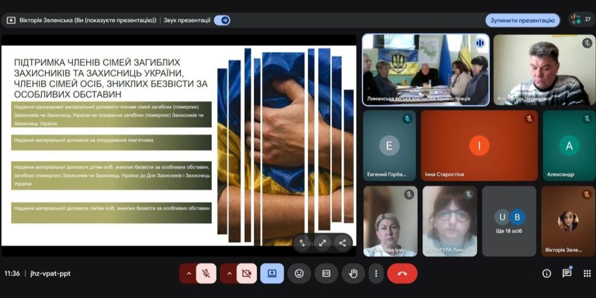Open meeting details info icon
Image resolution: width=596 pixels, height=298 pixels.
(x=547, y=273)
